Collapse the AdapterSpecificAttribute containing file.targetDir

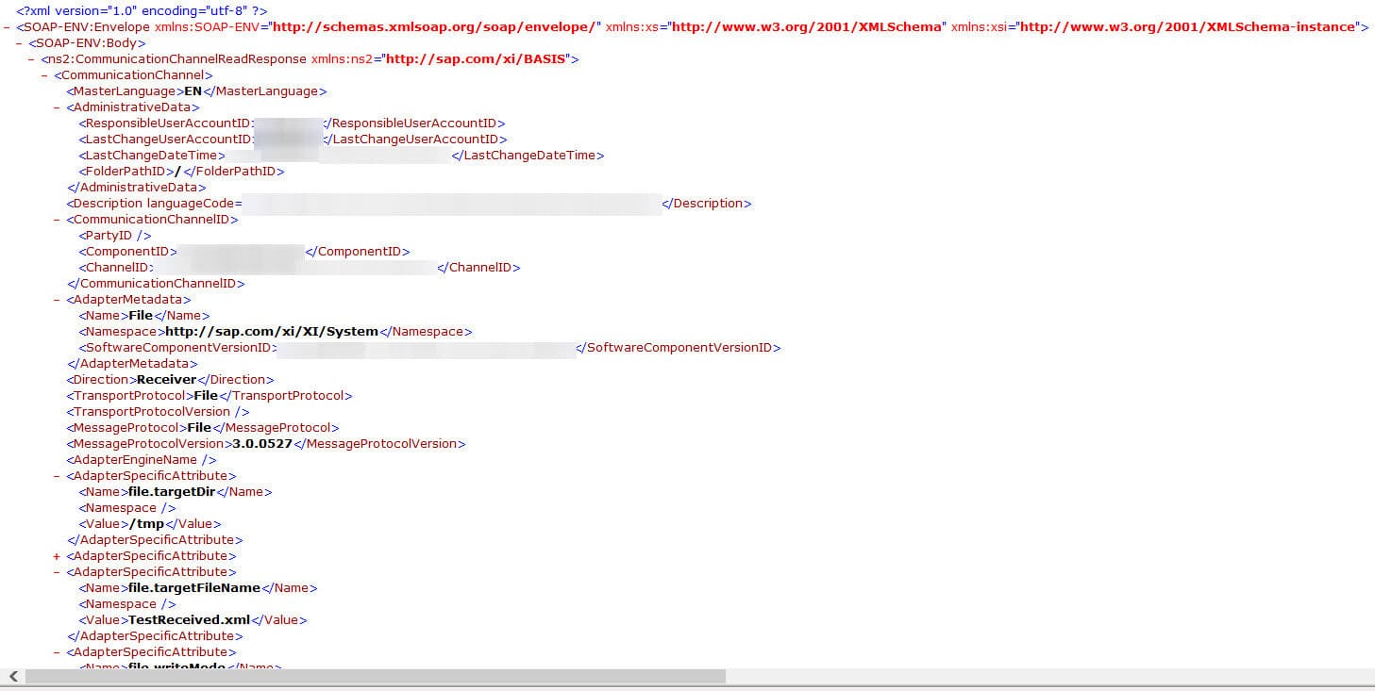(57, 476)
